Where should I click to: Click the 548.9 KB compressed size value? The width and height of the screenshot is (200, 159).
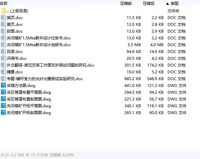point(155,79)
